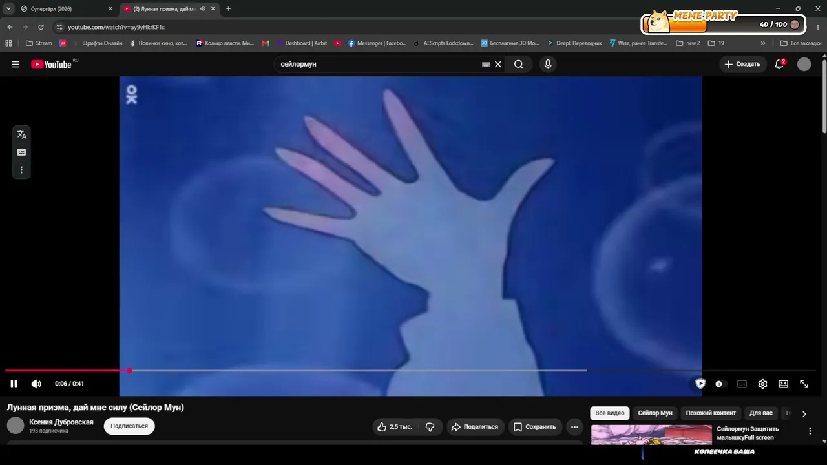Viewport: 827px width, 465px height.
Task: Open the Сейлормун Защитить малышку thumbnail
Action: pyautogui.click(x=651, y=435)
